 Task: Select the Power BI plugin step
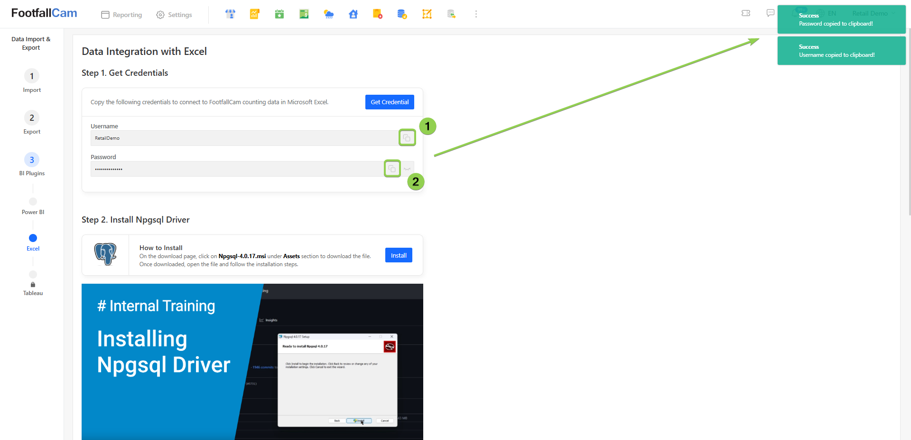[x=33, y=202]
